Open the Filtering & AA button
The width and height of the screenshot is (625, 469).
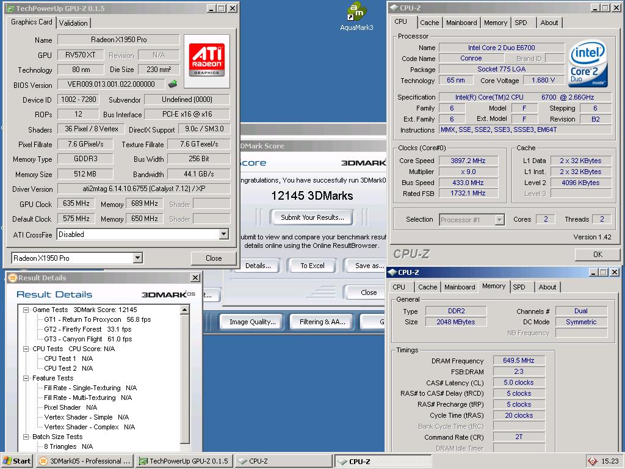point(322,322)
